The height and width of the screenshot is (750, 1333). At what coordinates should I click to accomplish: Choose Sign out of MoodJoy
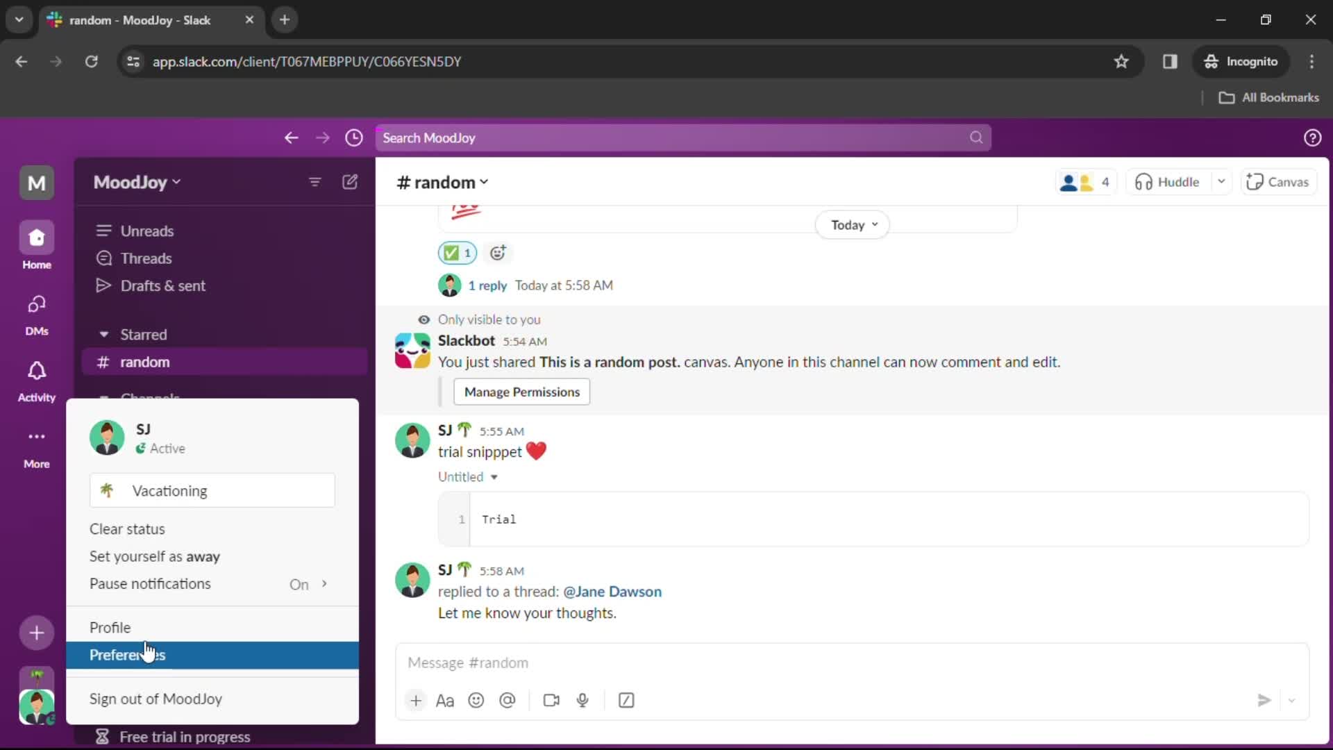212,699
